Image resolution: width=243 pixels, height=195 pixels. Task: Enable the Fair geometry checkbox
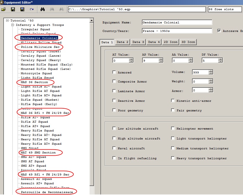(x=173, y=110)
